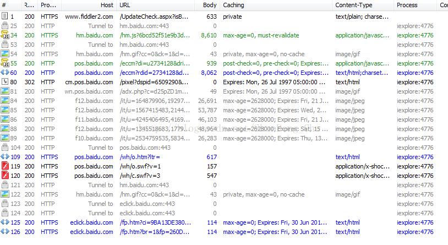The height and width of the screenshot is (245, 448).
Task: Click the image icon of session 81
Action: (5, 91)
